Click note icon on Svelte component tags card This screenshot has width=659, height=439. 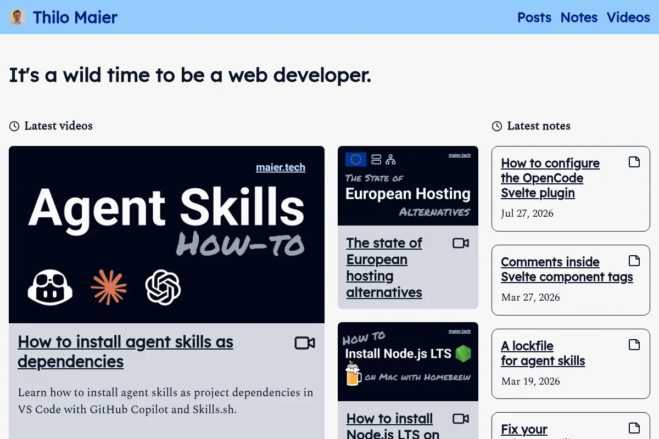pos(634,261)
